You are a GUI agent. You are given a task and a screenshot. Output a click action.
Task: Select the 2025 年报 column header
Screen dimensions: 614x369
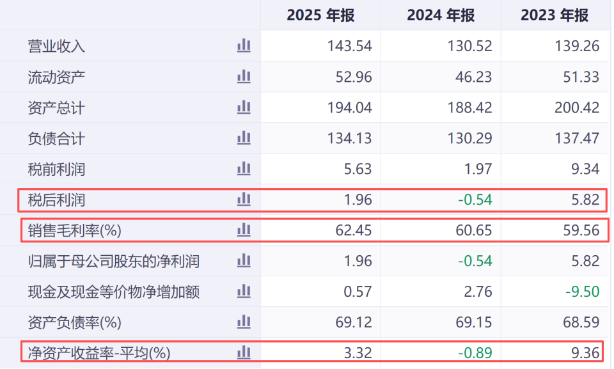click(320, 15)
